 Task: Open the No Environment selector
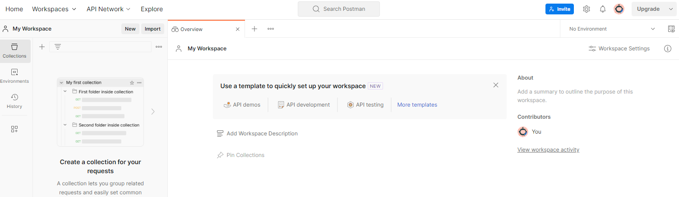tap(612, 29)
